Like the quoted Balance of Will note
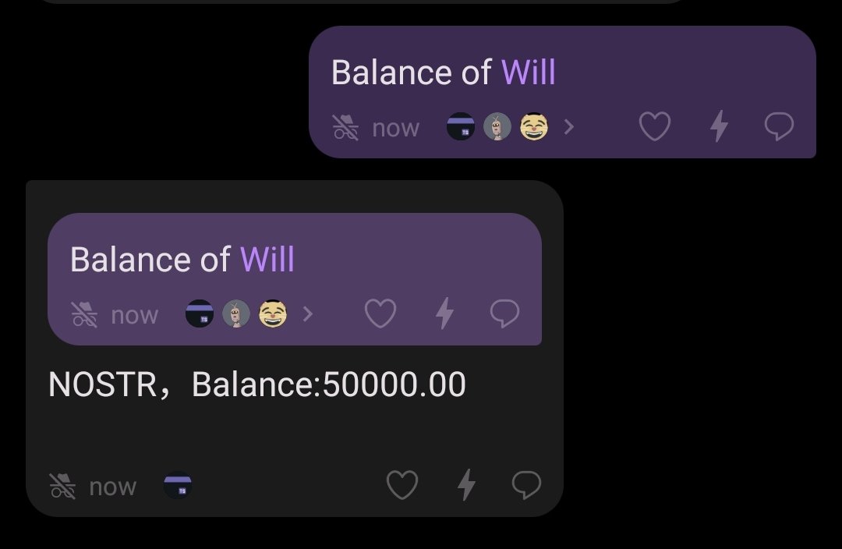The height and width of the screenshot is (549, 842). coord(380,313)
